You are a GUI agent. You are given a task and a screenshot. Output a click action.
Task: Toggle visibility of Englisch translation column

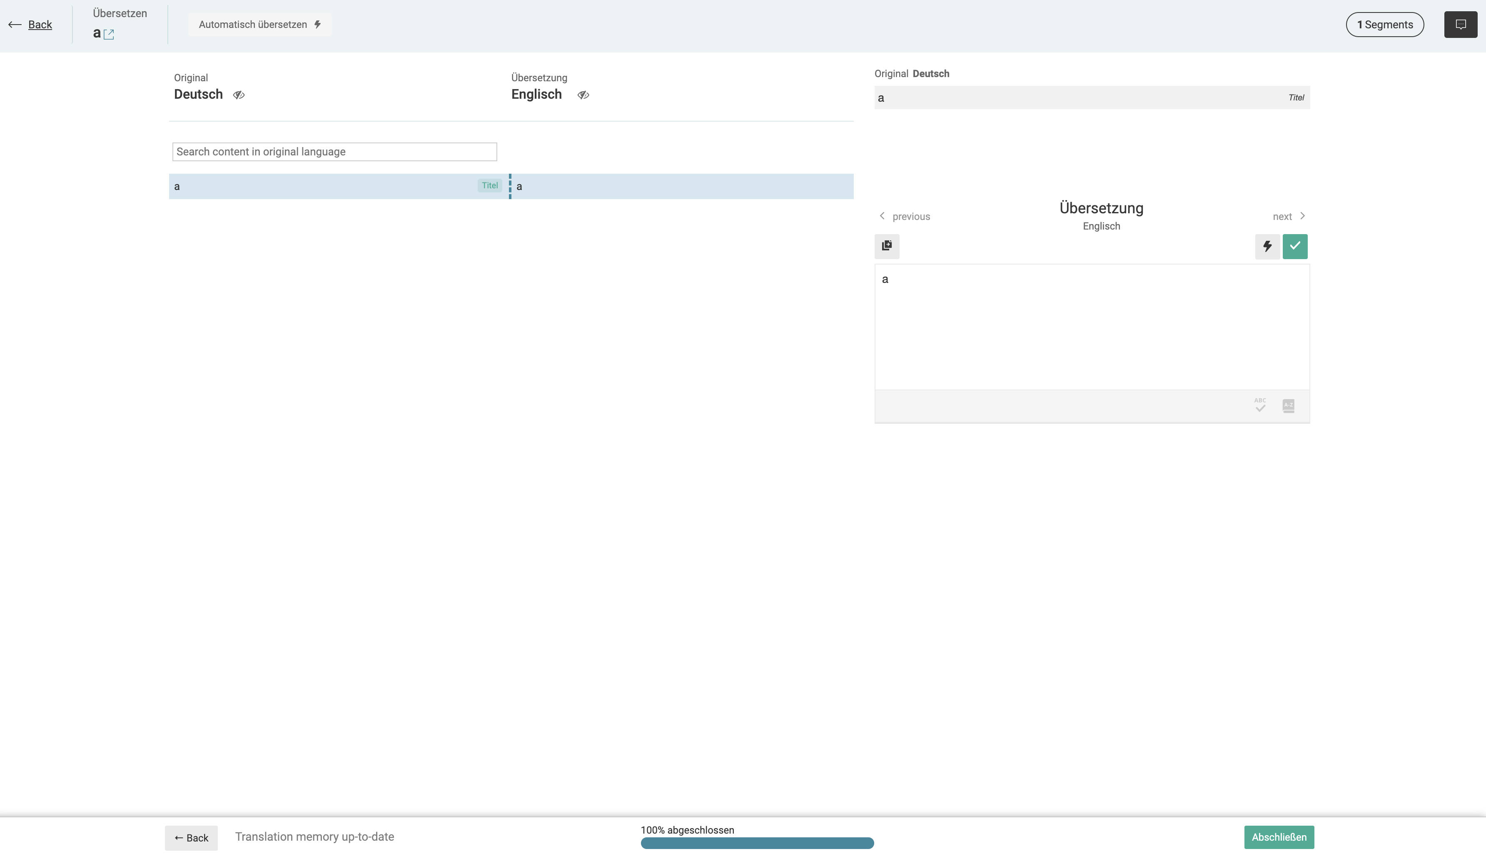point(583,95)
